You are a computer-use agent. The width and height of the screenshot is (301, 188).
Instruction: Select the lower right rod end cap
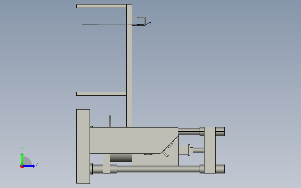(220, 169)
